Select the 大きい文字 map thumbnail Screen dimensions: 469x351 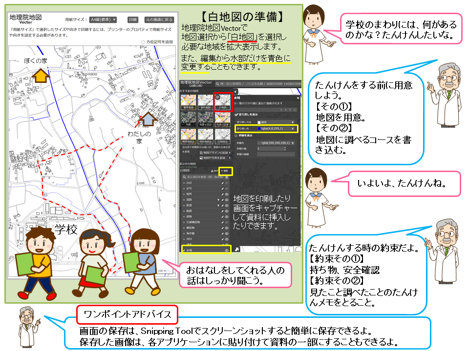[223, 119]
